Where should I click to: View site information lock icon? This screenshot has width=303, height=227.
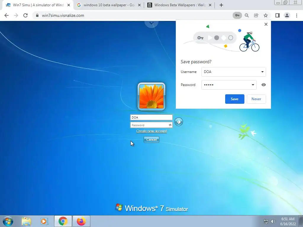click(x=37, y=15)
